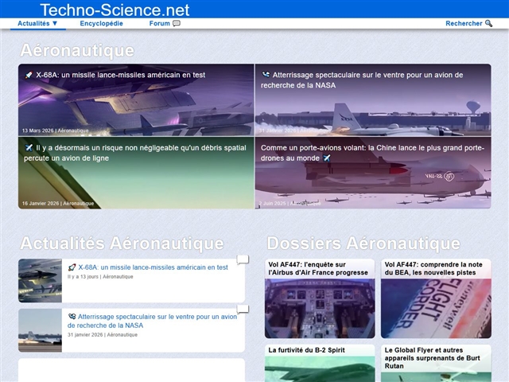Open the Encyclopédie menu
This screenshot has width=509, height=382.
pos(101,23)
